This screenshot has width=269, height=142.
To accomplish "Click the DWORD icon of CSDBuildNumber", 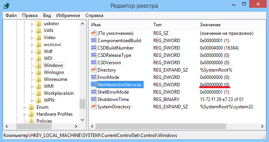I will pos(94,48).
